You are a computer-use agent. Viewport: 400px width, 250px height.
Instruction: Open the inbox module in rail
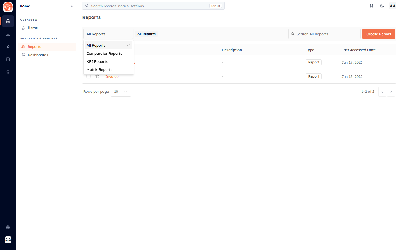click(8, 59)
